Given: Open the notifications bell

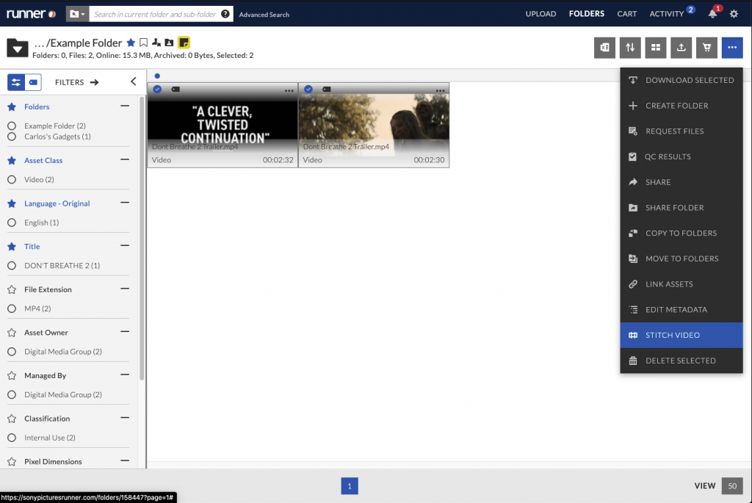Looking at the screenshot, I should 712,14.
